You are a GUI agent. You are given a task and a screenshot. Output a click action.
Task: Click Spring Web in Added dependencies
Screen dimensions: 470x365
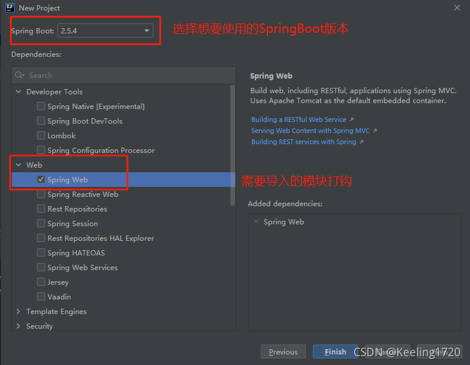284,222
